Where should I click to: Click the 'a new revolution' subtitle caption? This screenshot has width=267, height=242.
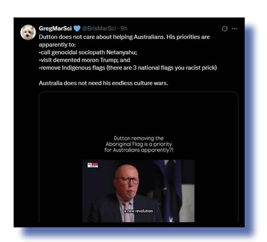138,211
